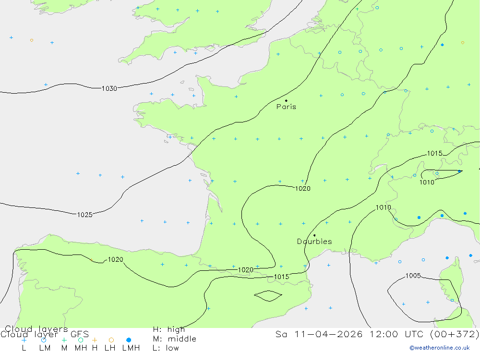480x352 pixels.
Task: Click the 1020 label over northern Spain coast
Action: pyautogui.click(x=115, y=259)
